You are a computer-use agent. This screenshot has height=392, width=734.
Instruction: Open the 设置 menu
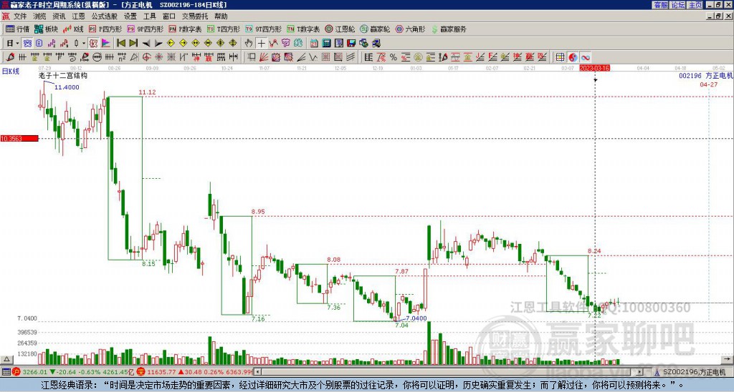tap(130, 16)
